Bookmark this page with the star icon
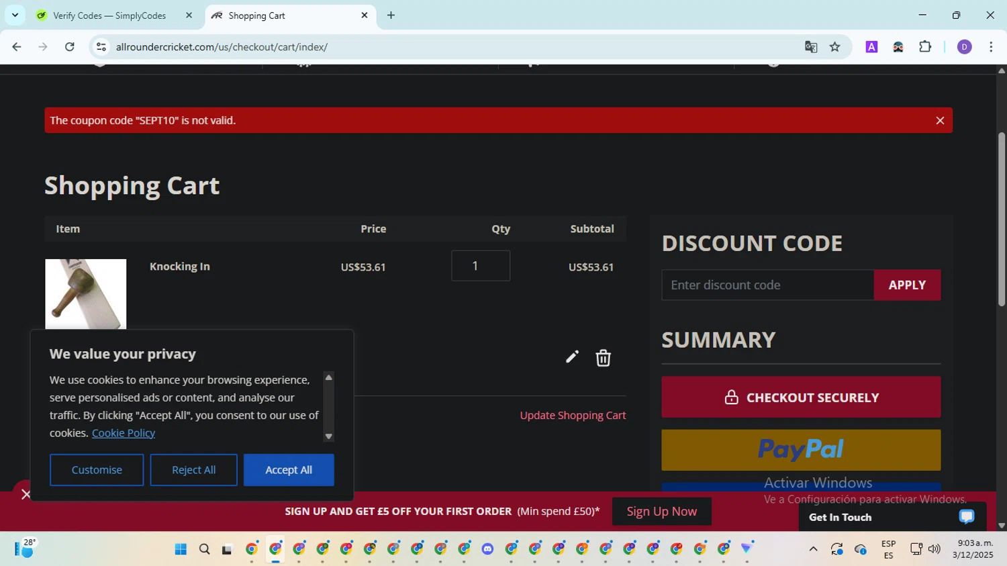The image size is (1007, 566). pyautogui.click(x=834, y=47)
